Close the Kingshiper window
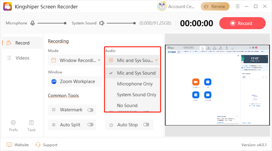 pos(265,6)
